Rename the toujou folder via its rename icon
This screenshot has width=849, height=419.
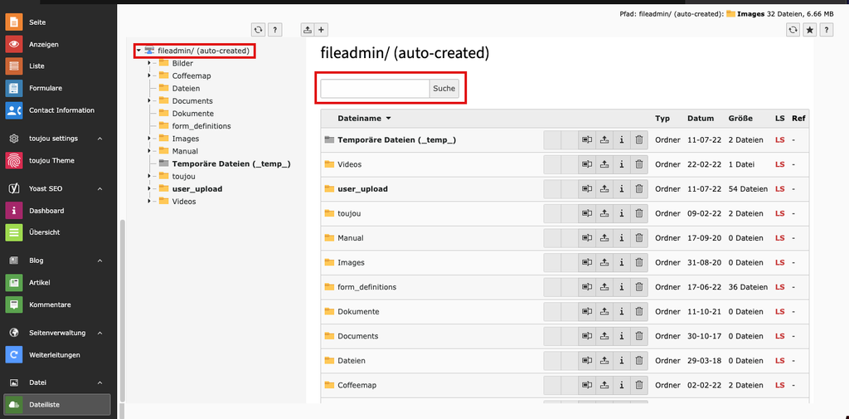[587, 213]
